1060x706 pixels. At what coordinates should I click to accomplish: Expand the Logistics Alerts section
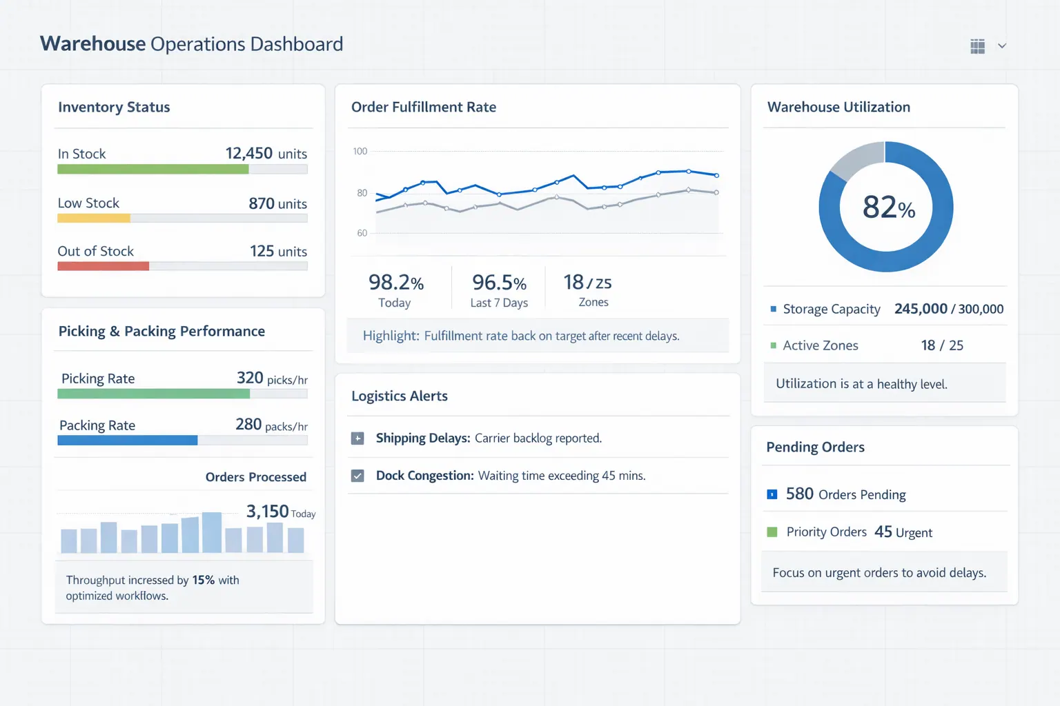pos(400,396)
